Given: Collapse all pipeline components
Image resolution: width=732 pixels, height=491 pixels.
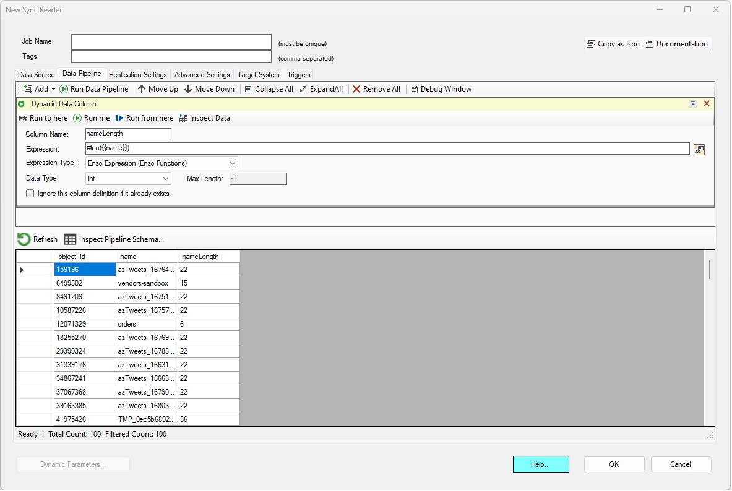Looking at the screenshot, I should coord(269,89).
